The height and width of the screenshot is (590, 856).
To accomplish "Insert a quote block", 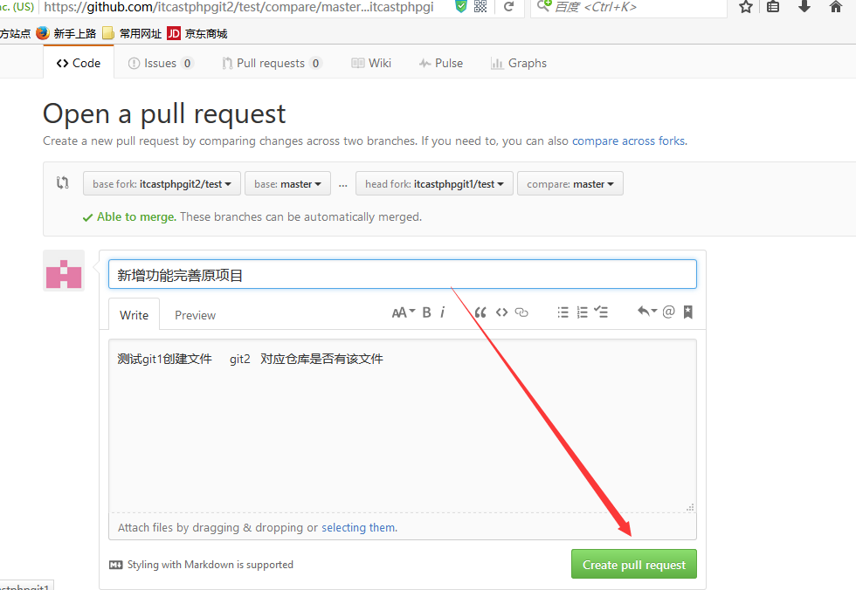I will coord(480,312).
